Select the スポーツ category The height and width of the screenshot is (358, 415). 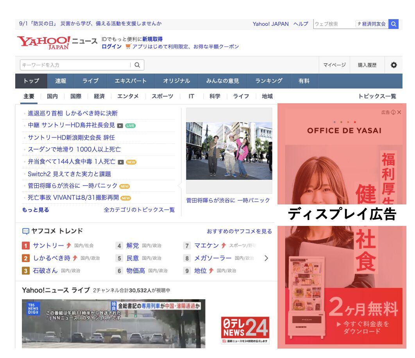[162, 97]
